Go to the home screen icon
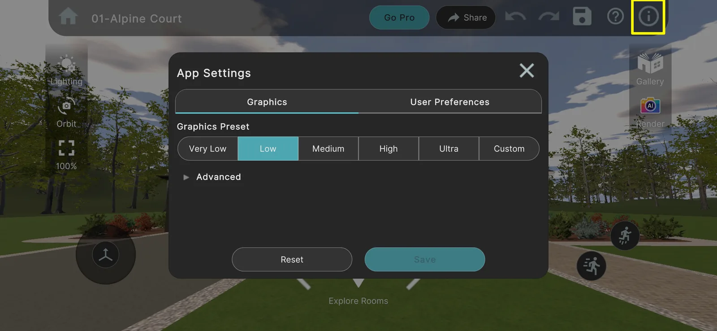The image size is (717, 331). point(68,17)
